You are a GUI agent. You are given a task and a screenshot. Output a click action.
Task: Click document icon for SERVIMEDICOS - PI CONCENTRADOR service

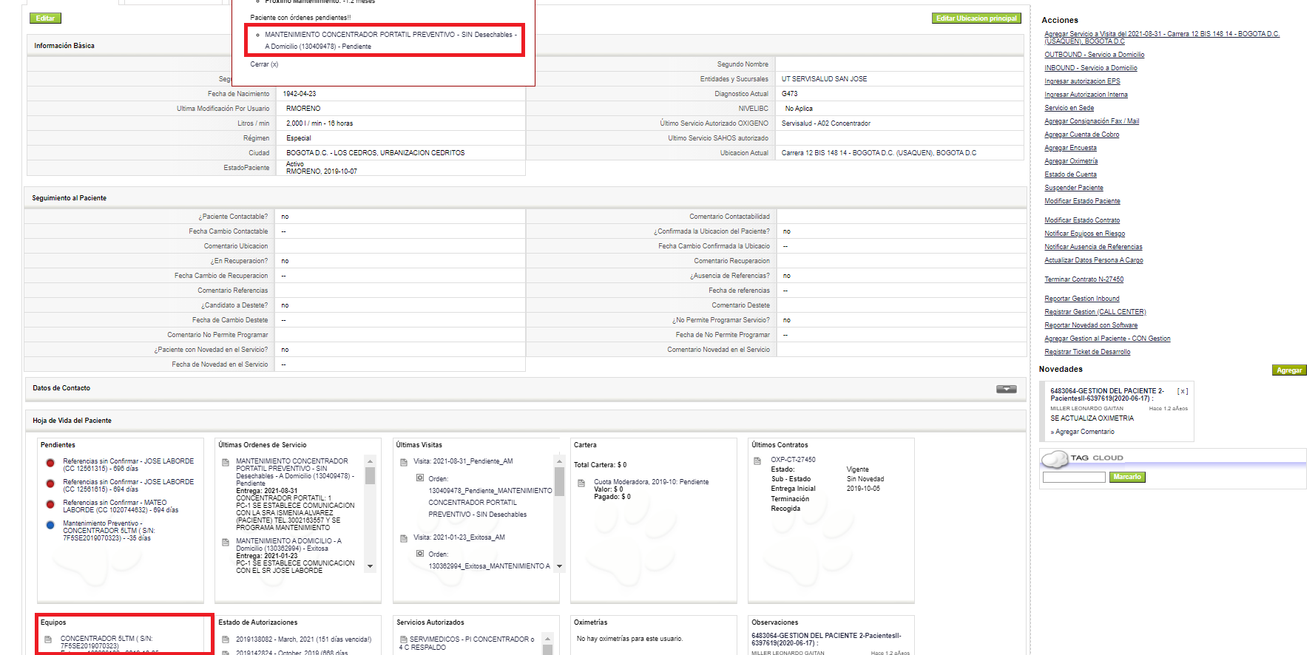tap(404, 639)
